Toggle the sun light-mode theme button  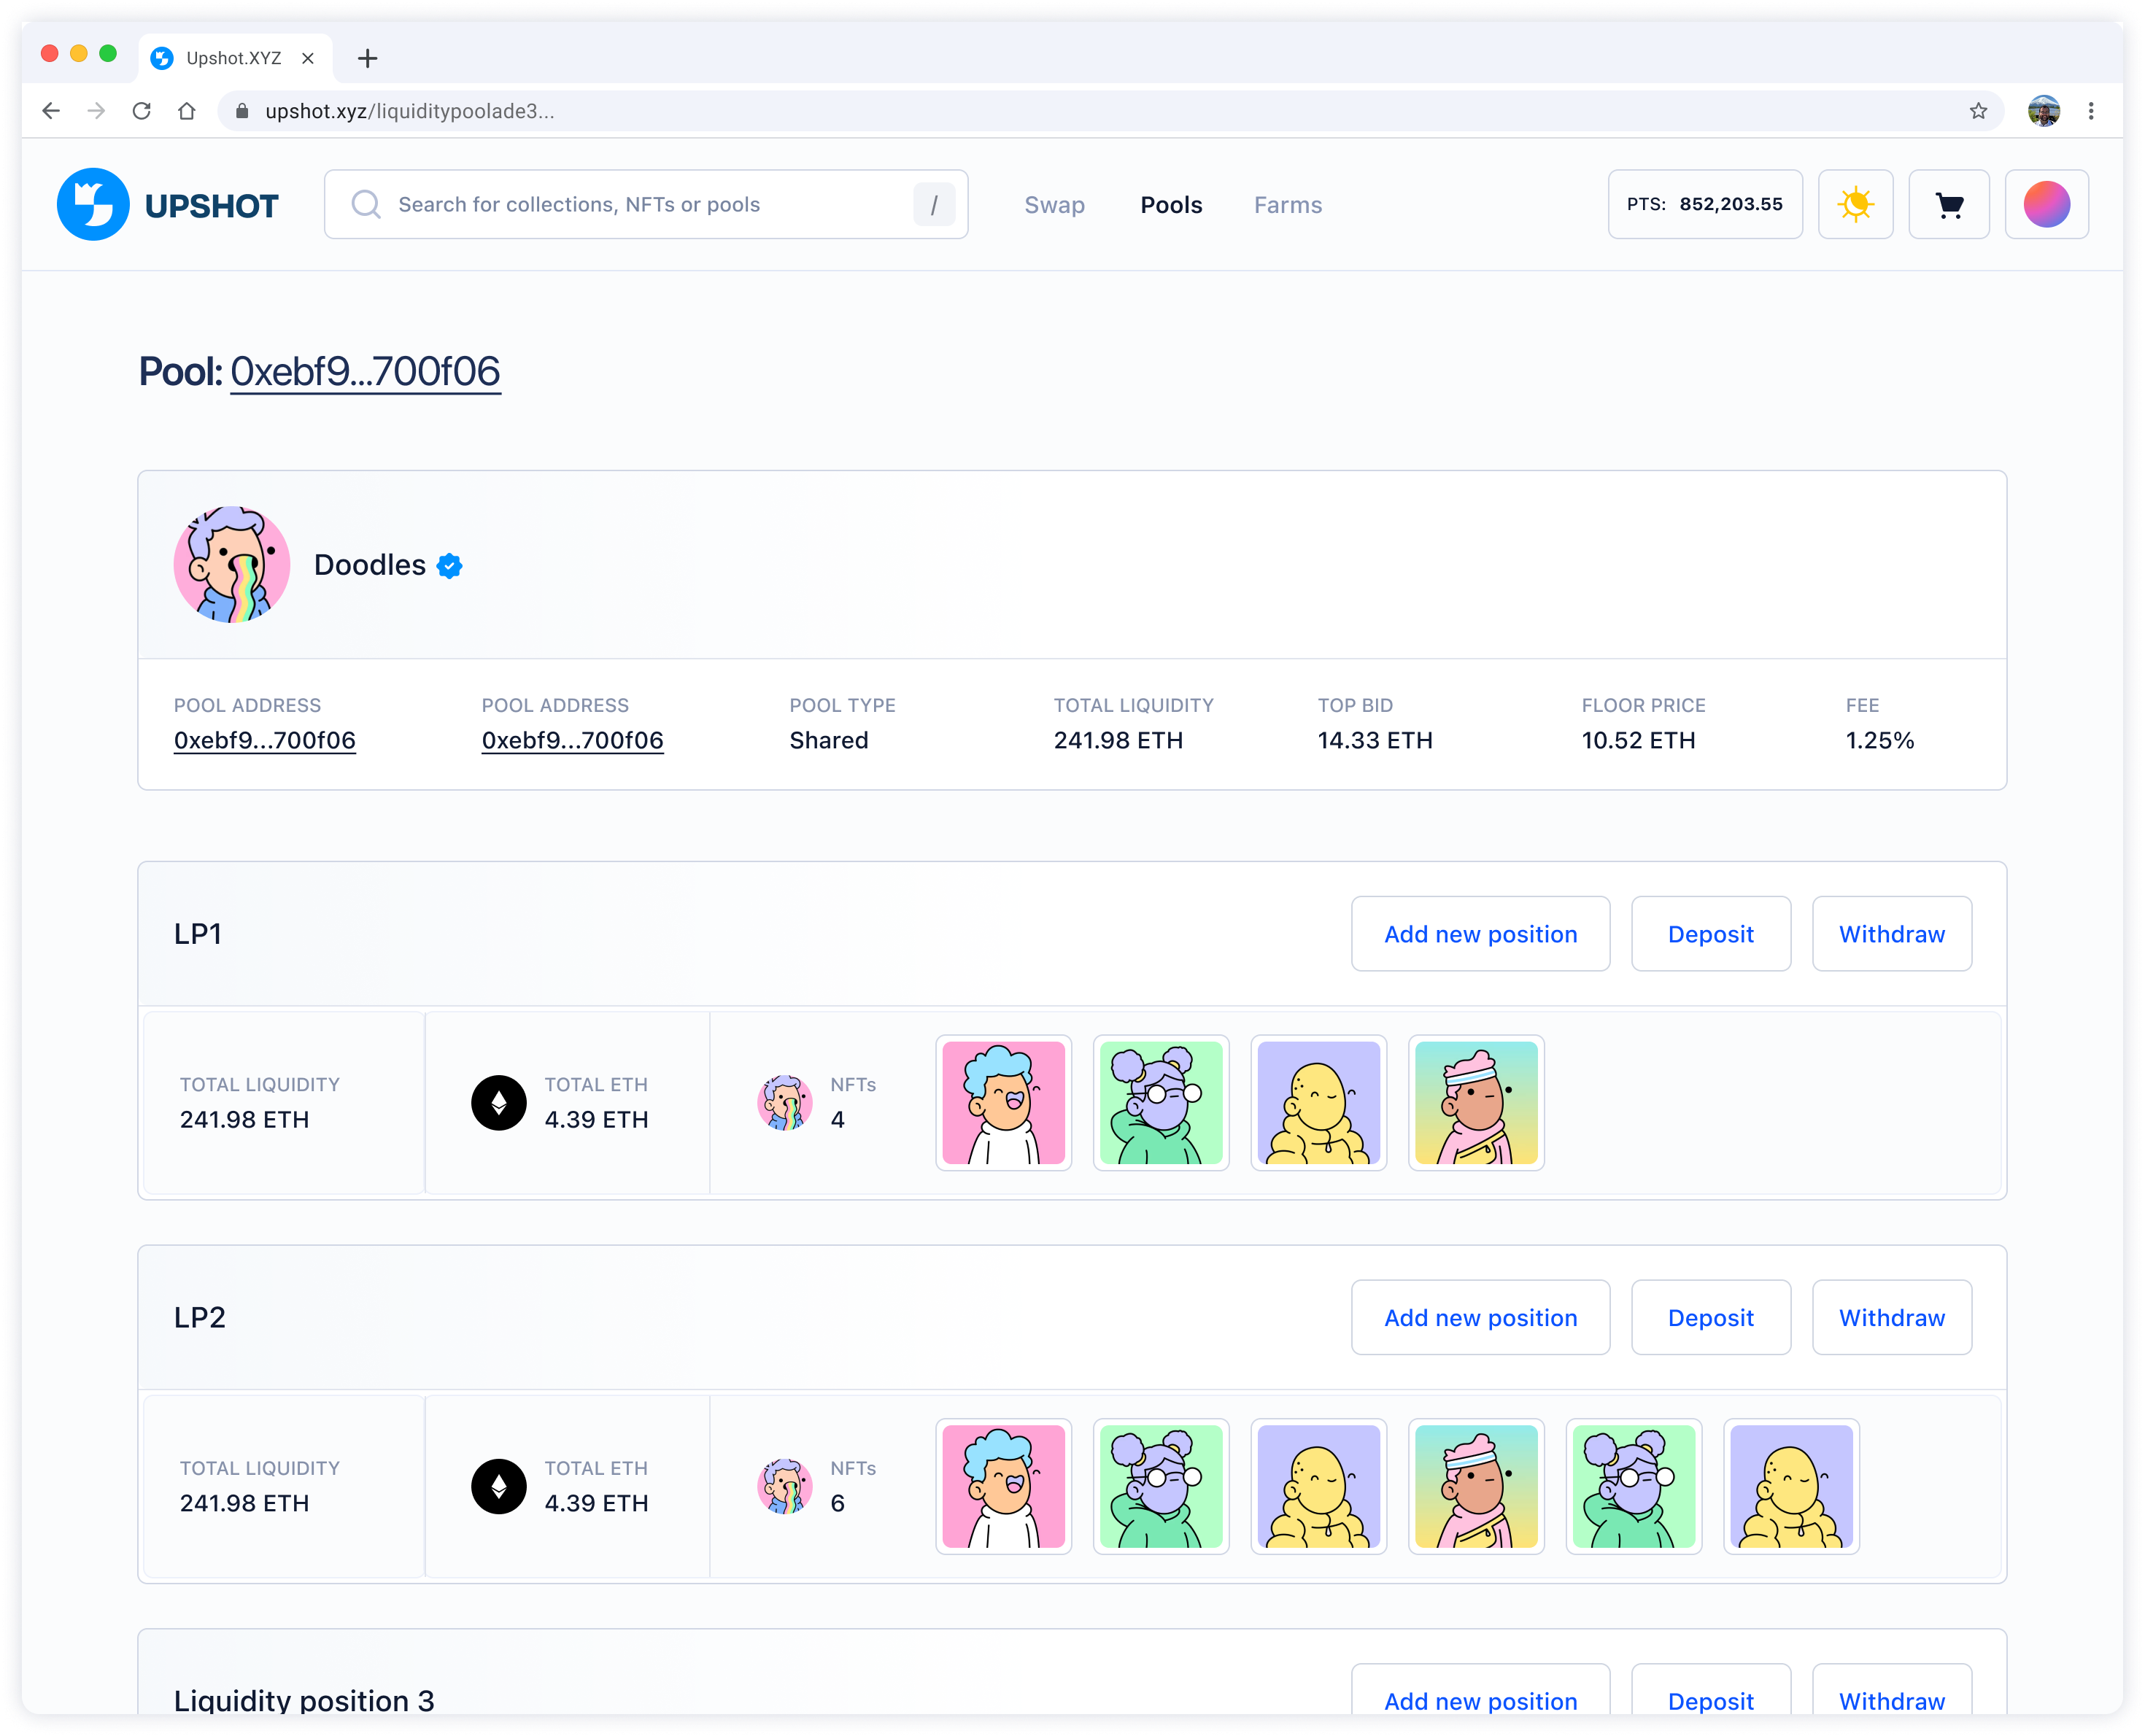[x=1855, y=204]
